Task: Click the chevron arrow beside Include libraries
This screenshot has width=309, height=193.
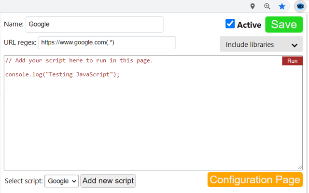Action: [295, 45]
